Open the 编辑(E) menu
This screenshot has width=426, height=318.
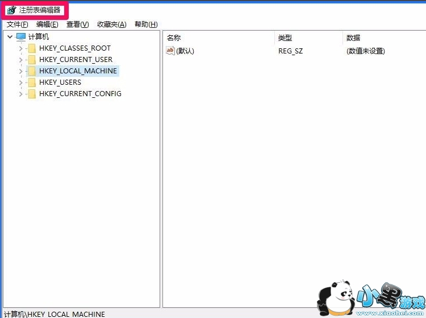coord(47,24)
